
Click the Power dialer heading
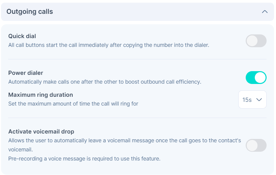point(26,73)
